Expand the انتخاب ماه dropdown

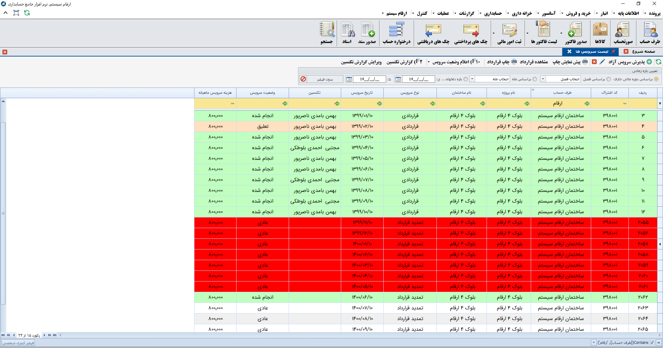(x=472, y=79)
